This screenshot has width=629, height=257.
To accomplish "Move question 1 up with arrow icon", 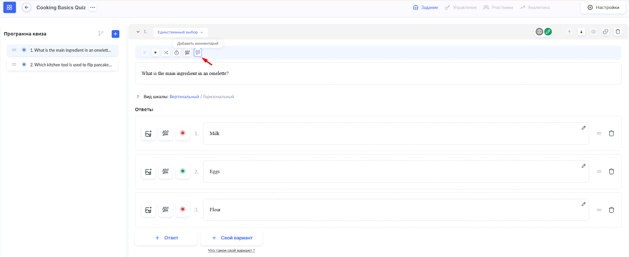I will (x=569, y=32).
